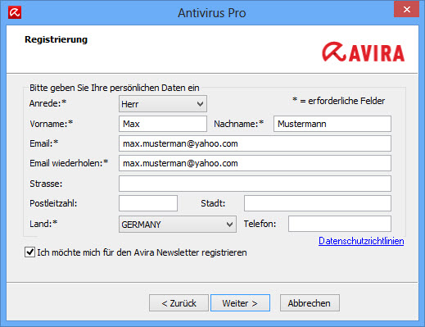
Task: Click the 'Postleitzahl:' label
Action: point(53,203)
